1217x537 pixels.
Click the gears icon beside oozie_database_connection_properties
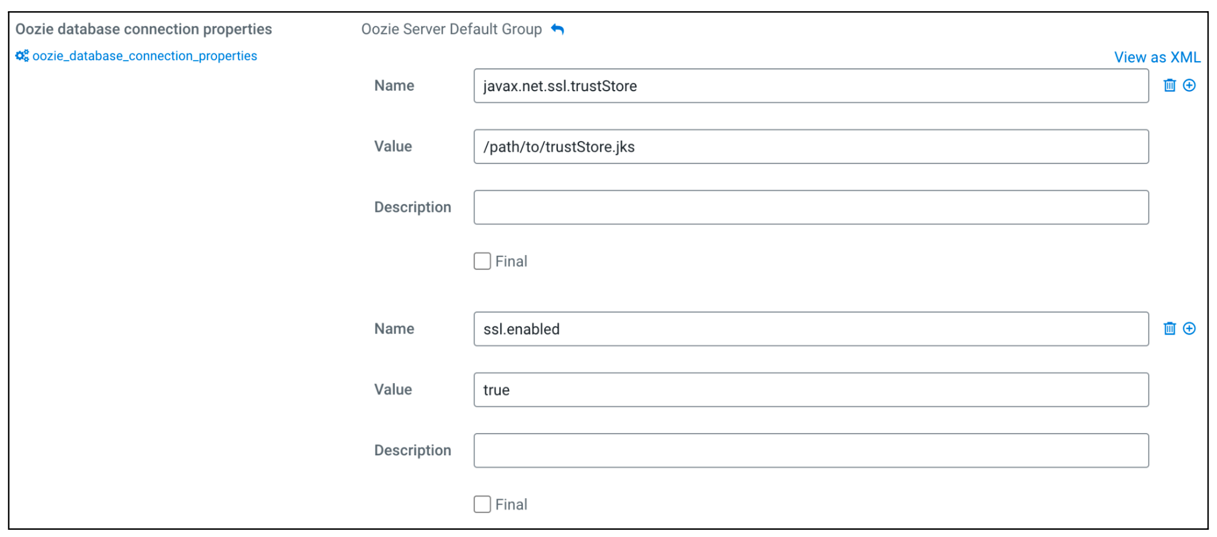point(22,56)
